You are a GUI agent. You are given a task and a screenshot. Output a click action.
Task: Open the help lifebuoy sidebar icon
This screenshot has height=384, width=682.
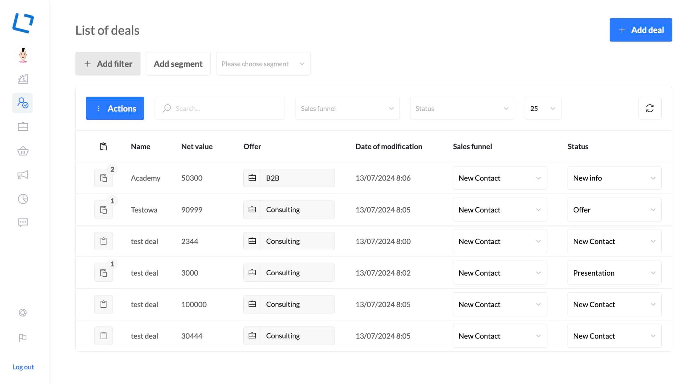point(23,313)
